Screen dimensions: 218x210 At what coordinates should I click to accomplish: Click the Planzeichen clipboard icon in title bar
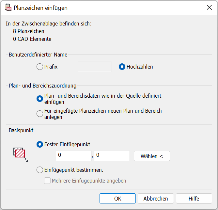[7, 8]
